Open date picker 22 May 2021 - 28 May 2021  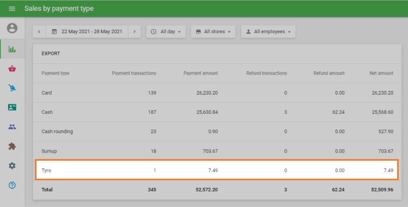[86, 32]
